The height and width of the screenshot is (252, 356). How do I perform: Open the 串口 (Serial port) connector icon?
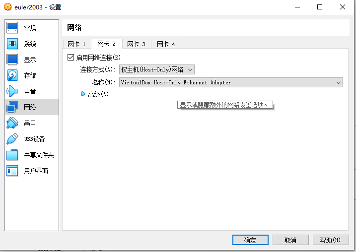tap(12, 123)
